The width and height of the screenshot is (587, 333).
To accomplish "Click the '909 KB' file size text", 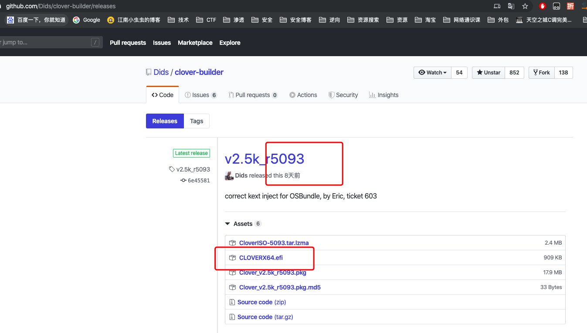I will 553,258.
